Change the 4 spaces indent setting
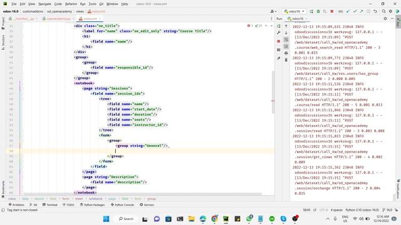 [336, 210]
